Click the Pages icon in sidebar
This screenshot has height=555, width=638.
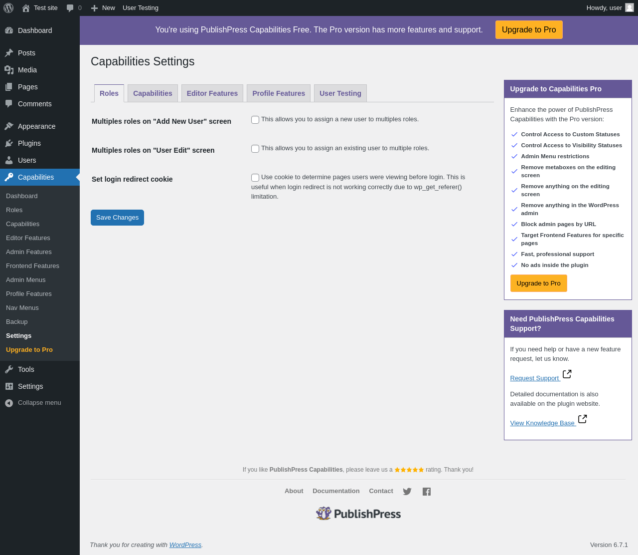tap(9, 87)
